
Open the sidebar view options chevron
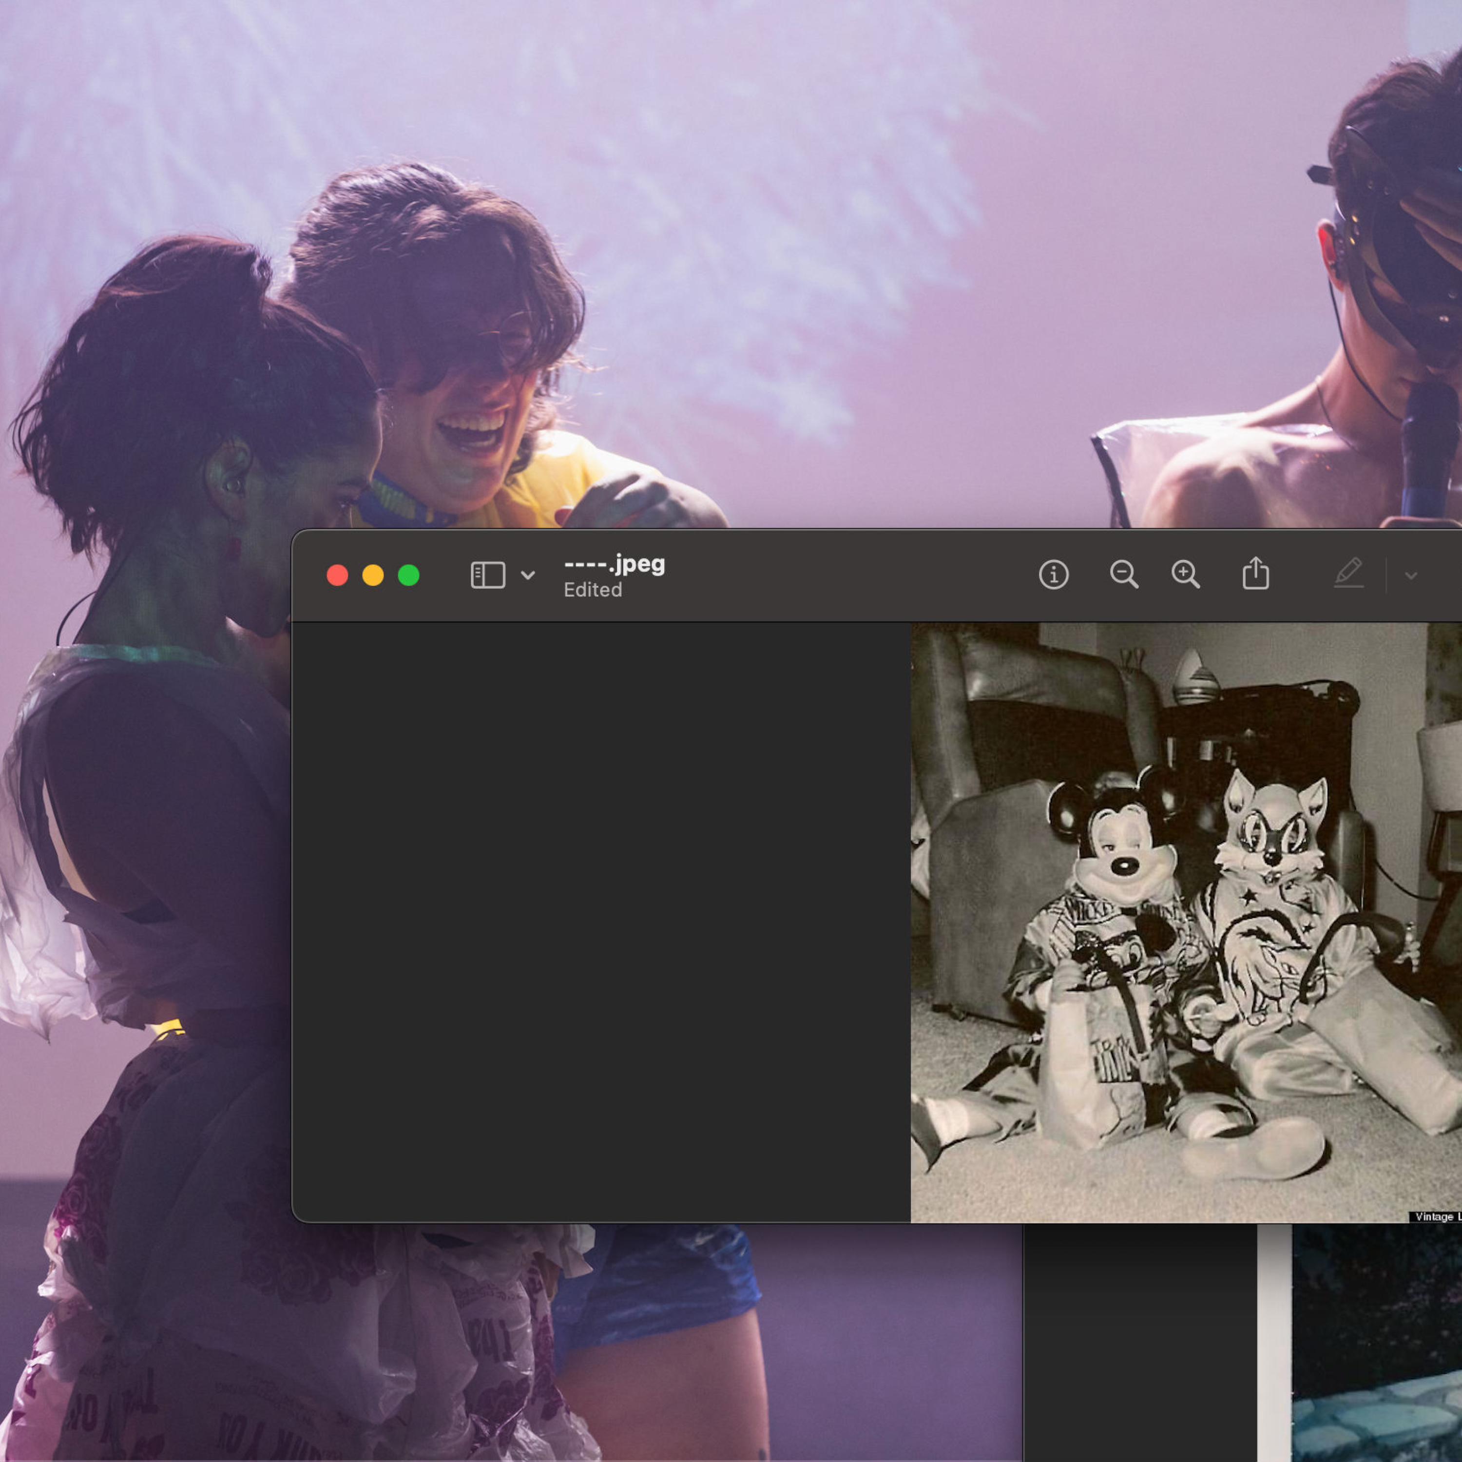tap(528, 576)
